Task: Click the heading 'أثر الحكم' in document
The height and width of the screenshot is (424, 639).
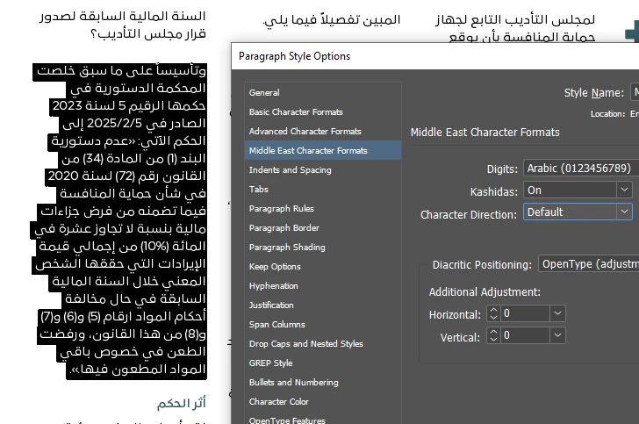Action: pos(182,403)
